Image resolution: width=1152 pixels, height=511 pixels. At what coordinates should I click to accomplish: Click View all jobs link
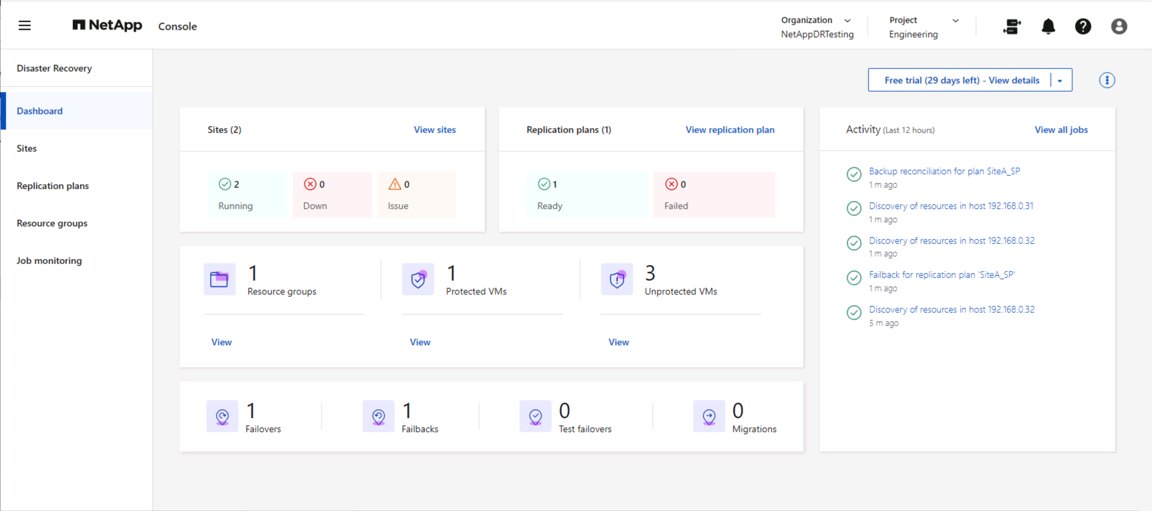(1061, 130)
